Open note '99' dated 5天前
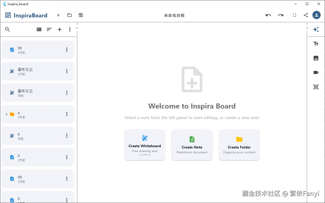 click(x=38, y=50)
